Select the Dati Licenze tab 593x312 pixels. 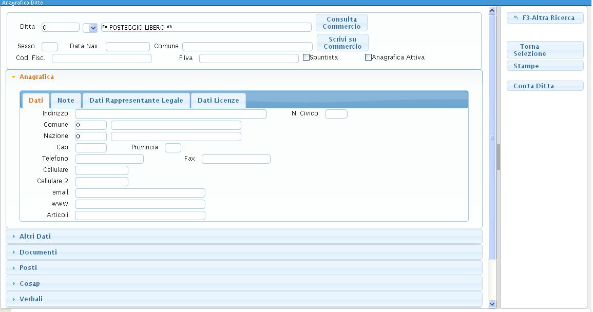point(218,101)
